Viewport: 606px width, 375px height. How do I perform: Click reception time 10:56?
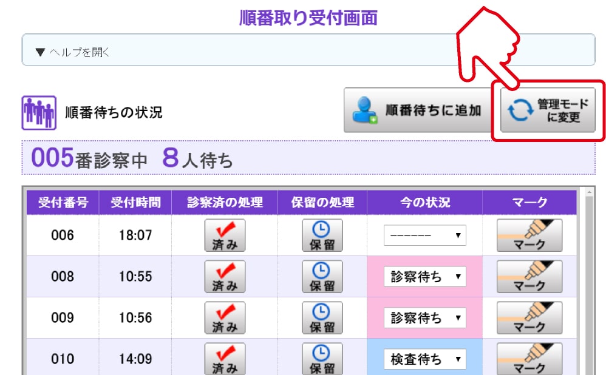tap(135, 318)
